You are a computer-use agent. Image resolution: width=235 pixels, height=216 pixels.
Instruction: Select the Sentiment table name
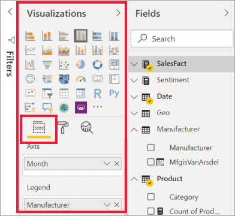point(173,80)
